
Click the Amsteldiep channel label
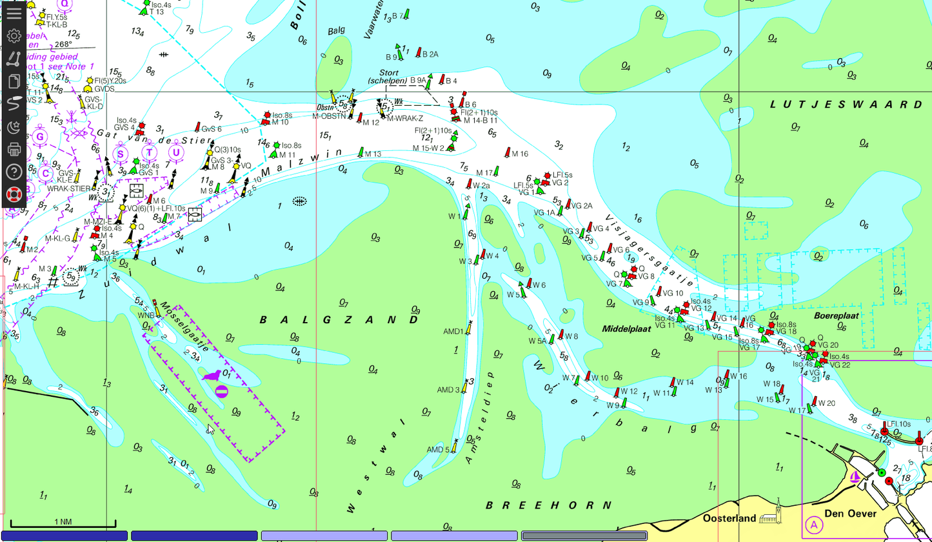tap(479, 417)
